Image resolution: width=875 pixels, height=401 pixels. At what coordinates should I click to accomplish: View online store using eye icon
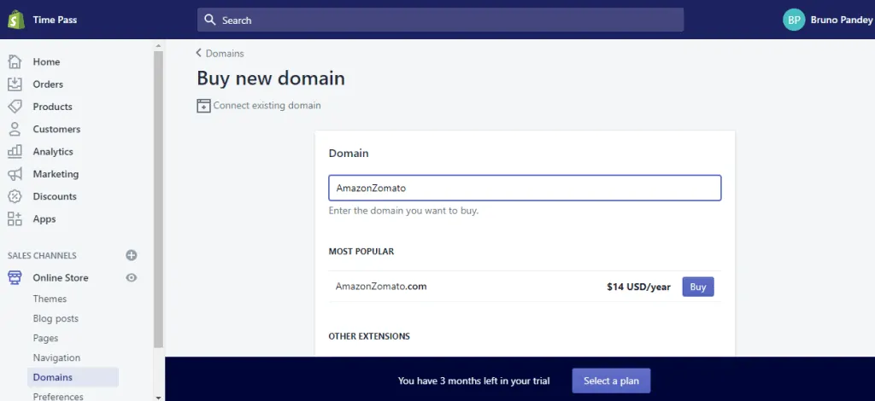click(132, 277)
